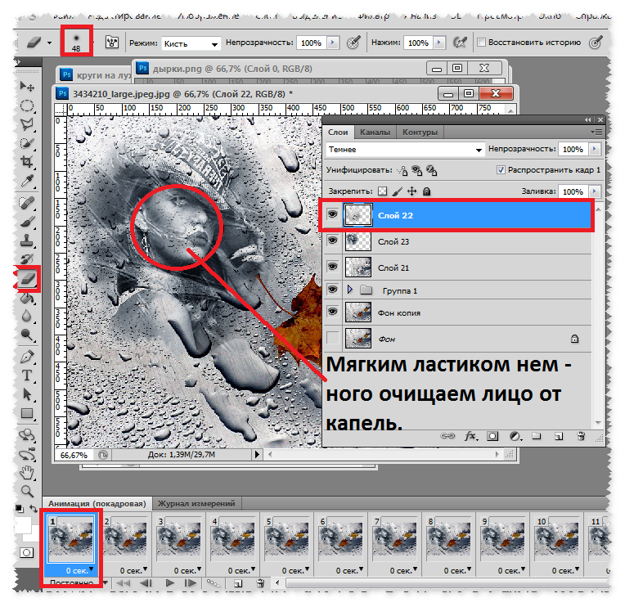Enable airbrush mode icon
This screenshot has height=607, width=625.
click(460, 43)
